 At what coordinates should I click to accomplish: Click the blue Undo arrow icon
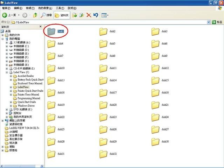coord(96,15)
